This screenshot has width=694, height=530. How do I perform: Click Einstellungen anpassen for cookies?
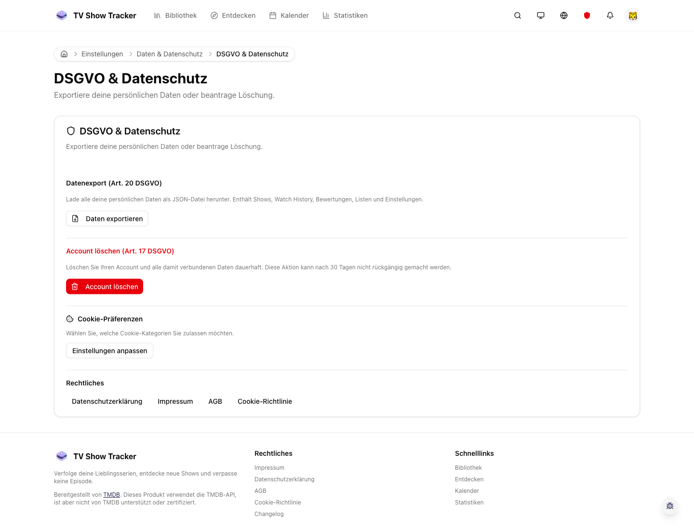[x=109, y=350]
